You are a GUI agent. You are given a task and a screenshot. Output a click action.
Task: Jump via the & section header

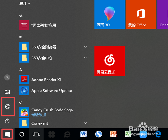click(21, 15)
